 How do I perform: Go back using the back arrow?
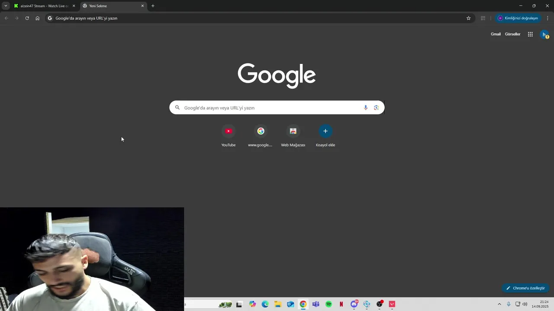coord(6,18)
